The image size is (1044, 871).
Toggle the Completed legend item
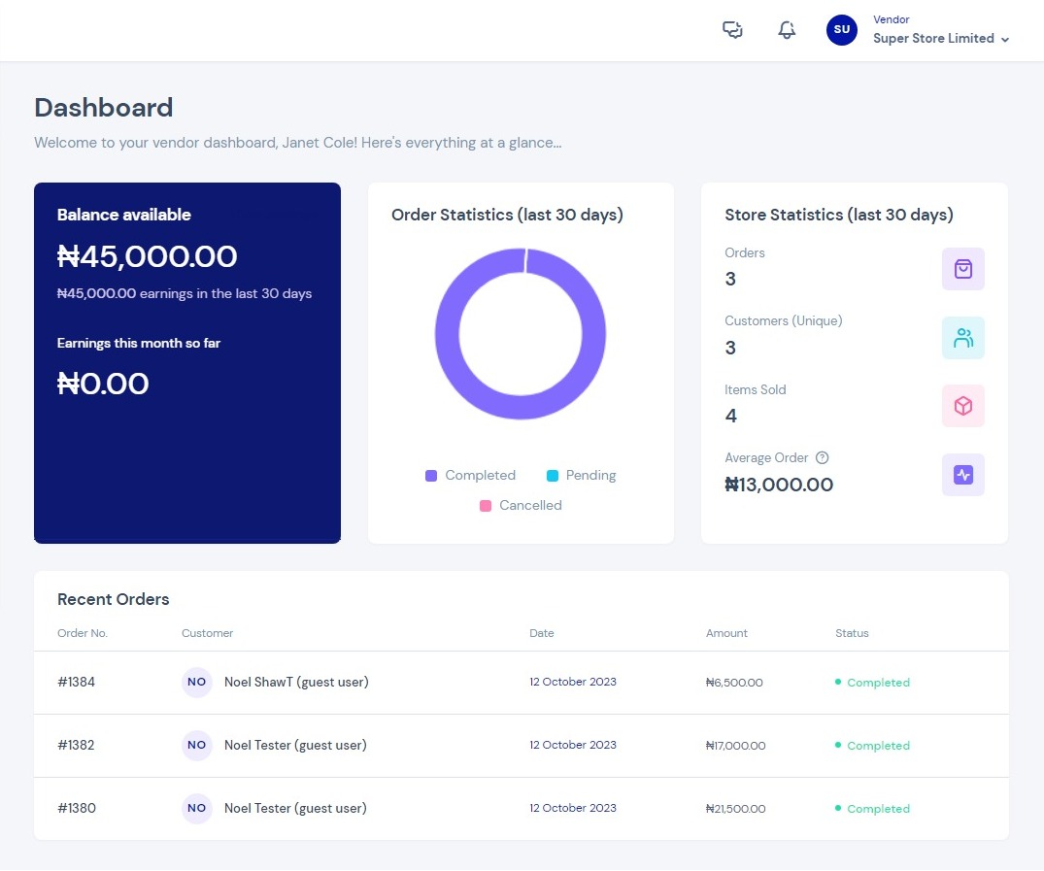tap(470, 476)
